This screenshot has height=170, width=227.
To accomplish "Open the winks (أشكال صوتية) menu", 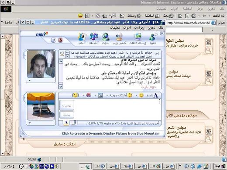I will tap(121, 95).
